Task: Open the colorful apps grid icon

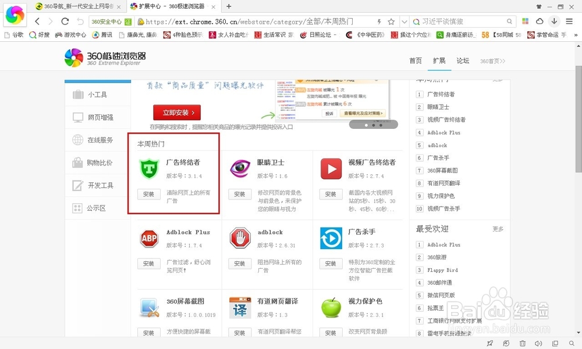Action: pyautogui.click(x=525, y=21)
